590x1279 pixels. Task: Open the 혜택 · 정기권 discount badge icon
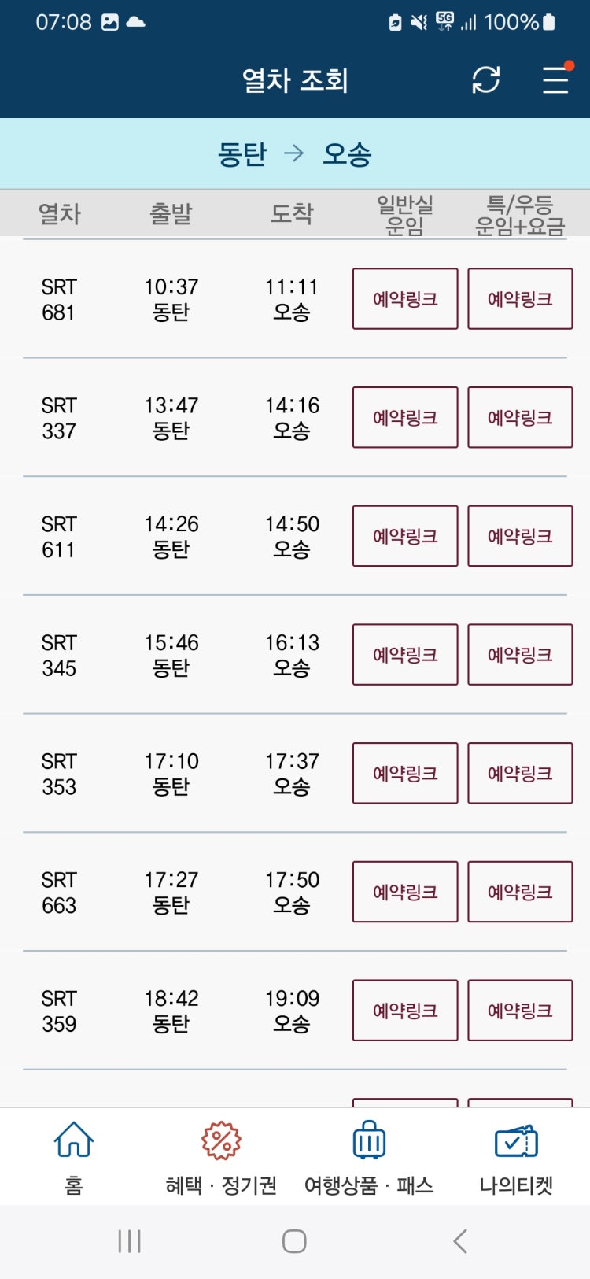point(221,1140)
